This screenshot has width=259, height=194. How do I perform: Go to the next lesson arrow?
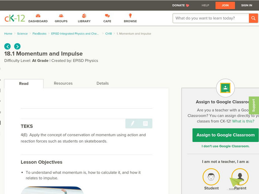coord(17,46)
